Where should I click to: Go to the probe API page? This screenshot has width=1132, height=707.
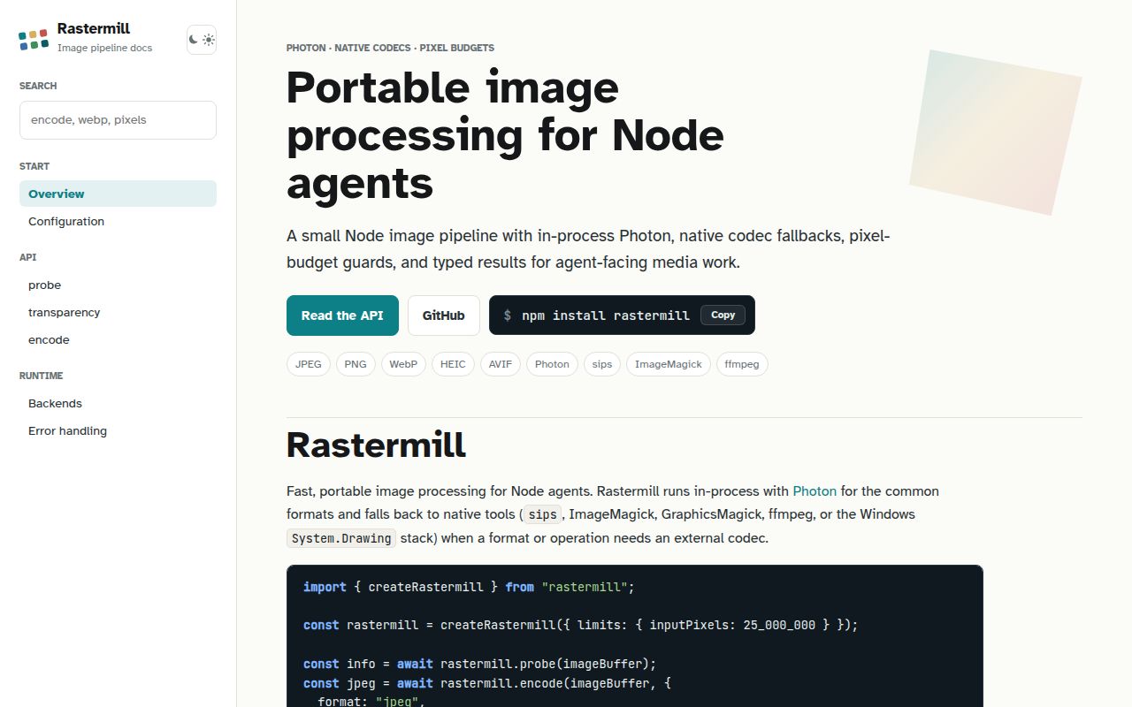pos(118,285)
